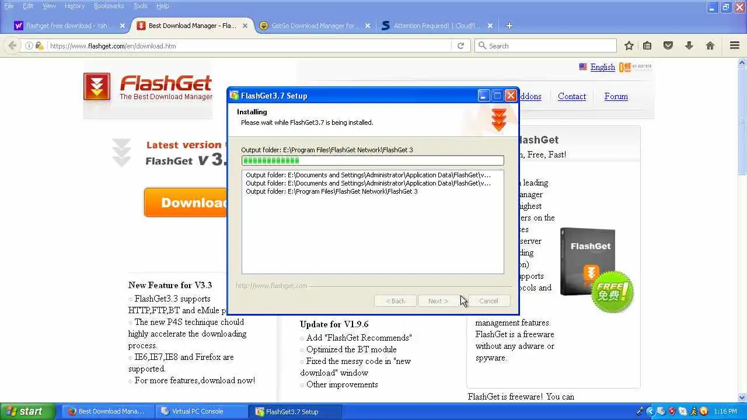Viewport: 747px width, 420px height.
Task: Open the History menu
Action: point(75,6)
